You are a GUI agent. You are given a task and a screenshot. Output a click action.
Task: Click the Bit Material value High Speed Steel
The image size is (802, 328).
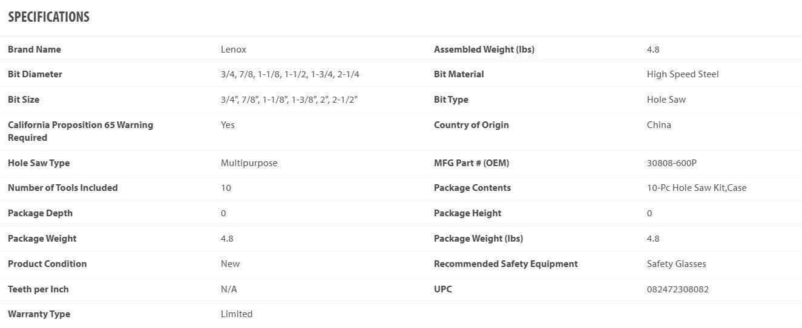[683, 74]
